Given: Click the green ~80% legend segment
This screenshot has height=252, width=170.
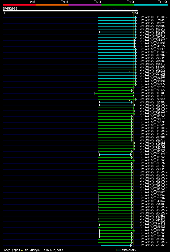Looking at the screenshot, I should 118,5.
